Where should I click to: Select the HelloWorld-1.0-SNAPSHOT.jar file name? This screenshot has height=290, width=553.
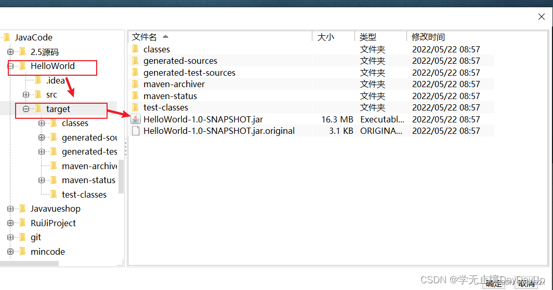pyautogui.click(x=203, y=119)
